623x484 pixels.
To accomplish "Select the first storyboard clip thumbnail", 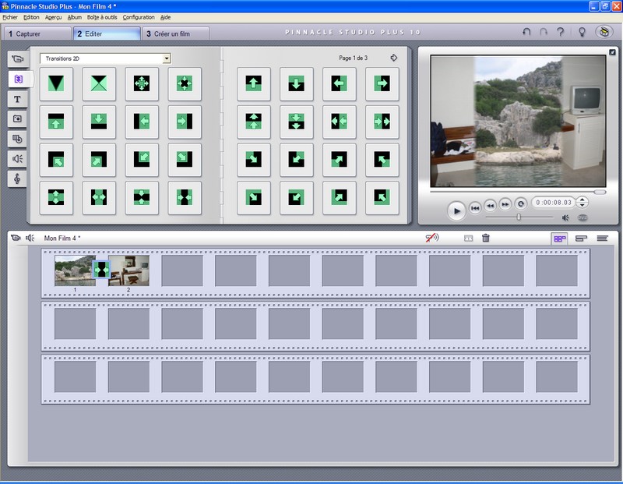I will pos(74,270).
